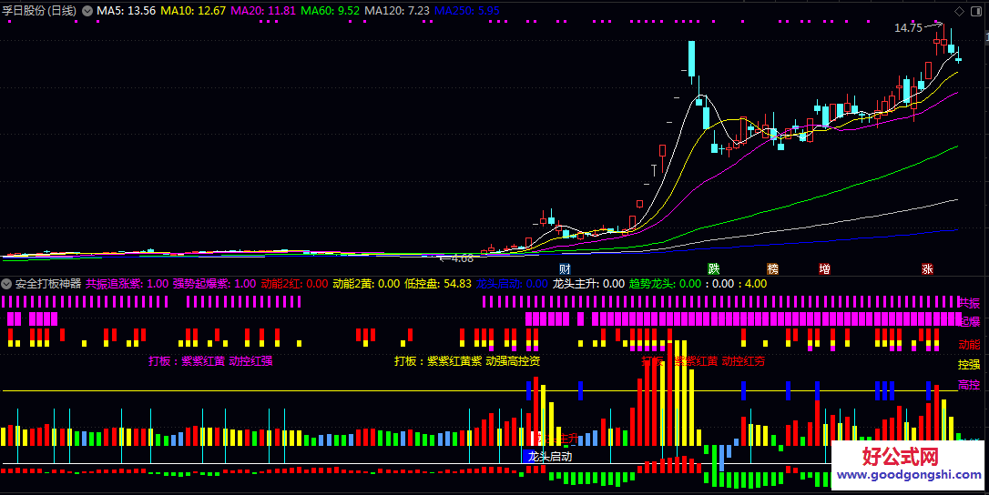Expand the 安全打板神器 indicator dropdown arrow
This screenshot has height=495, width=989.
point(7,284)
